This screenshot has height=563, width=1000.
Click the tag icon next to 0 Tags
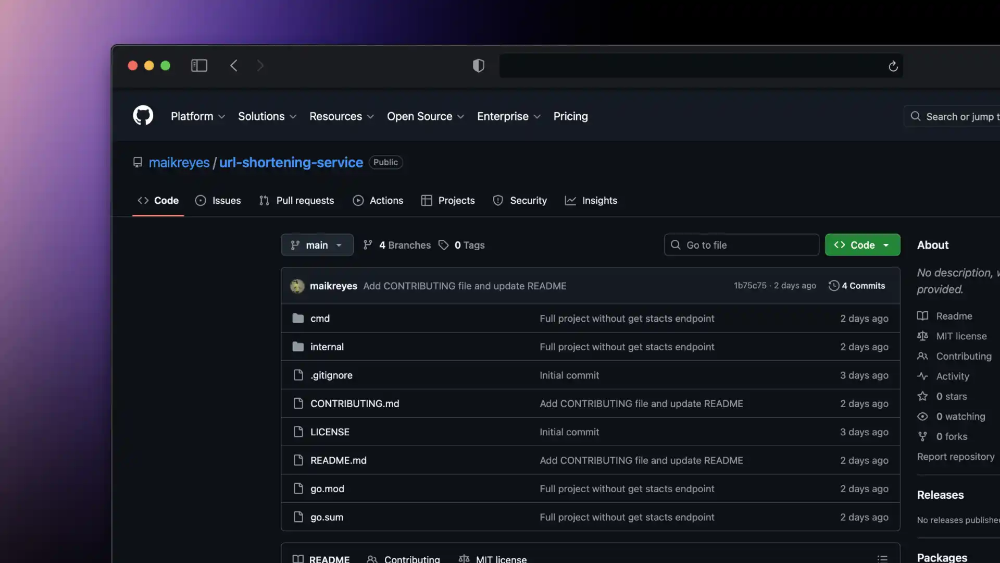pyautogui.click(x=443, y=245)
